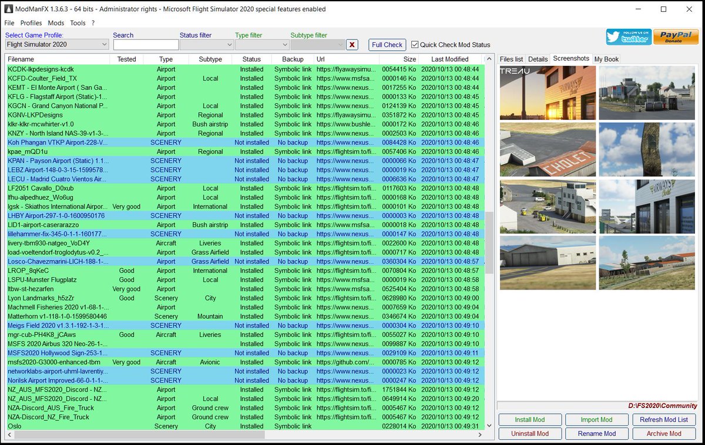Open the Profiles menu
This screenshot has width=705, height=445.
[31, 23]
